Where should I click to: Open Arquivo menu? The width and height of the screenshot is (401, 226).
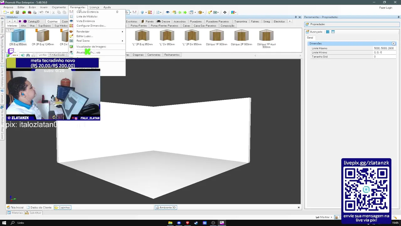[x=8, y=7]
